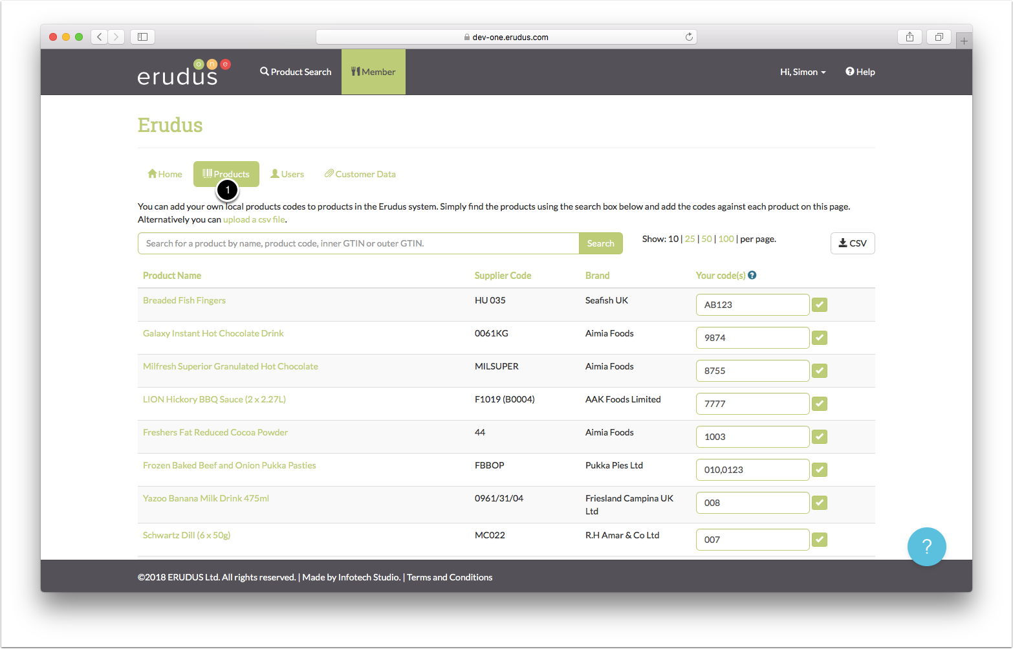Select the Member nav item
Viewport: 1013px width, 649px height.
click(x=373, y=72)
